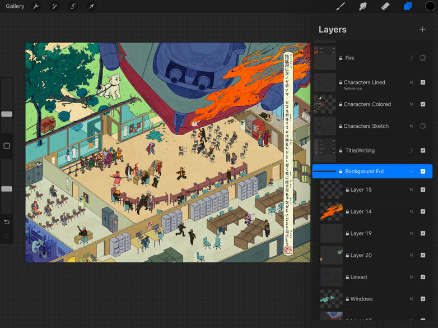The width and height of the screenshot is (438, 328).
Task: Show the Fire layer group
Action: pos(423,58)
